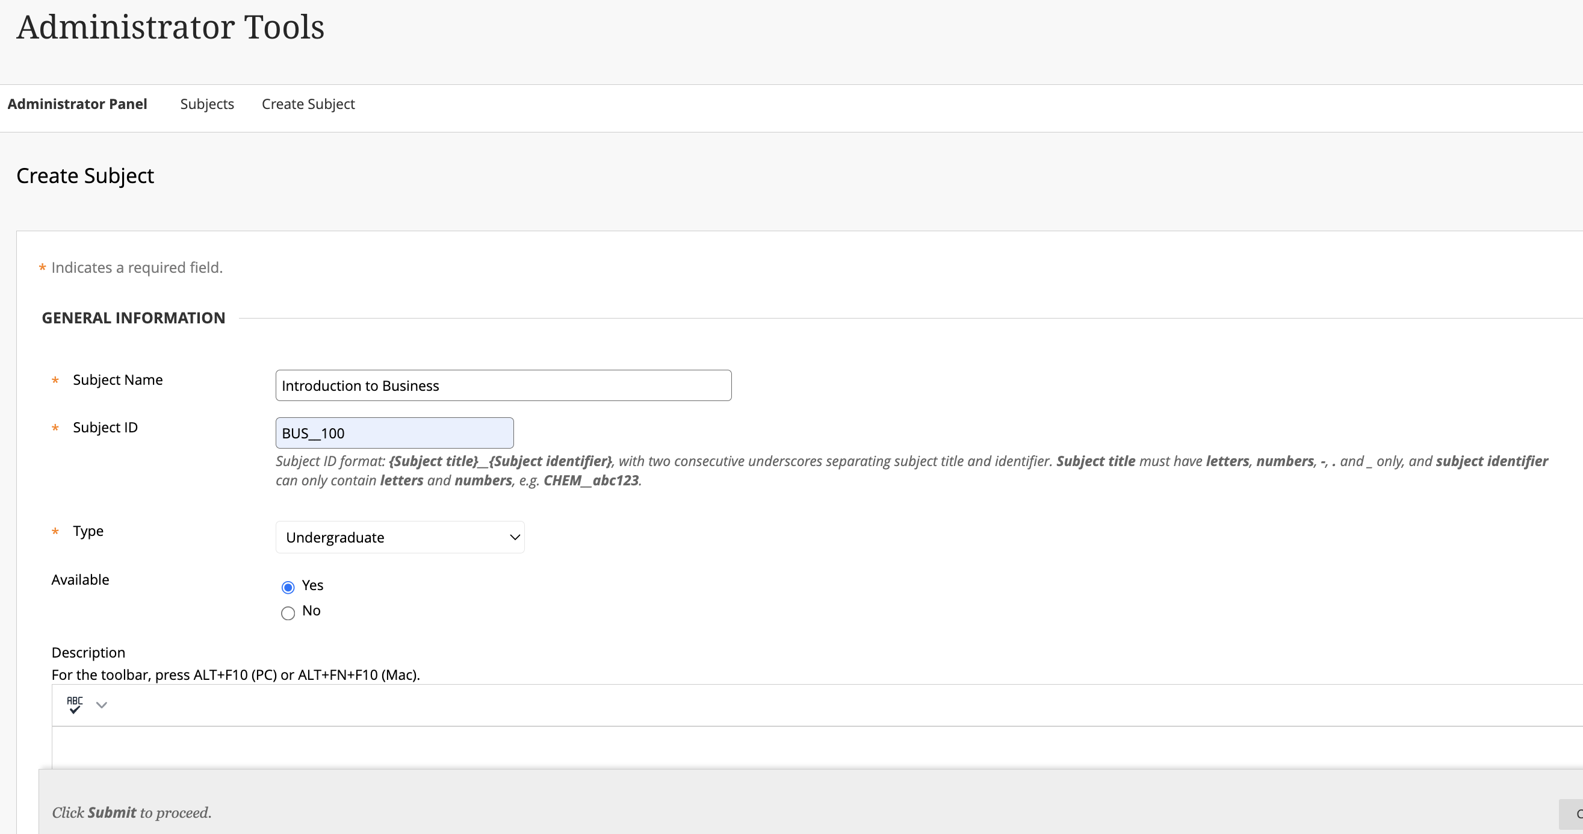
Task: Click the Yes radio button circle
Action: [288, 587]
